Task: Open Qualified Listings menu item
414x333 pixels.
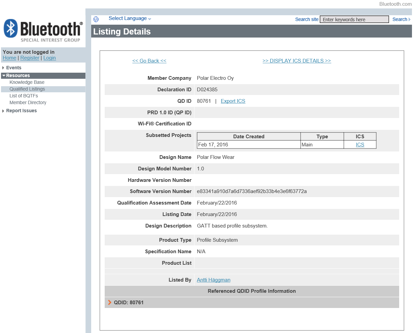Action: pos(27,89)
